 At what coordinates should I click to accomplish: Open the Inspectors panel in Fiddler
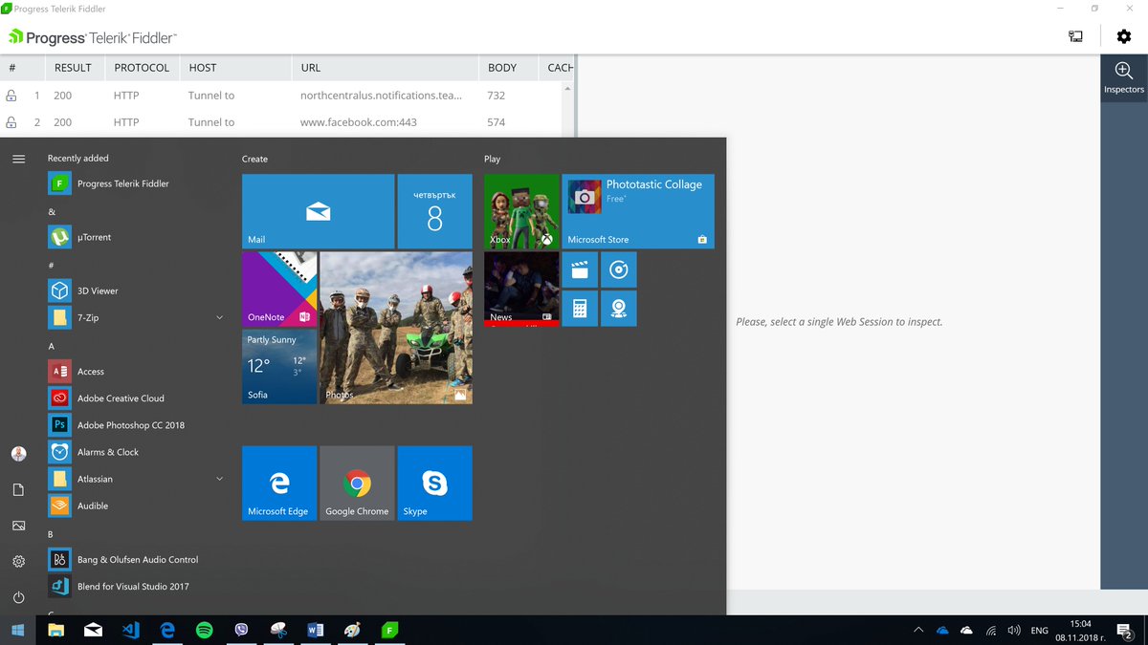(1124, 75)
